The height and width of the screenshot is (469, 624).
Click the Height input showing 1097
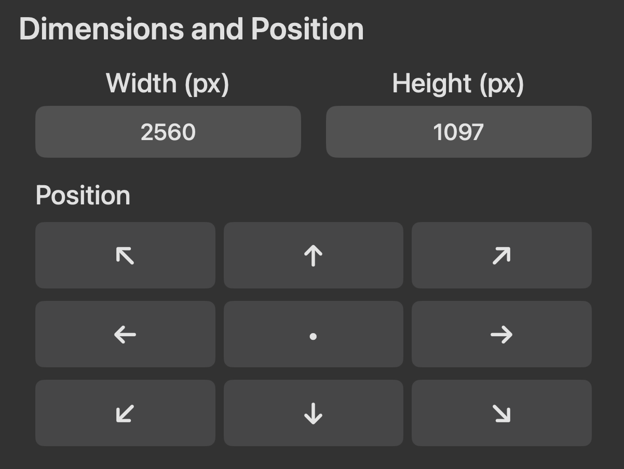[458, 131]
